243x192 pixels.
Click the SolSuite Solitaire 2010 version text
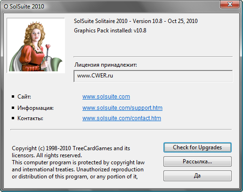click(x=136, y=21)
